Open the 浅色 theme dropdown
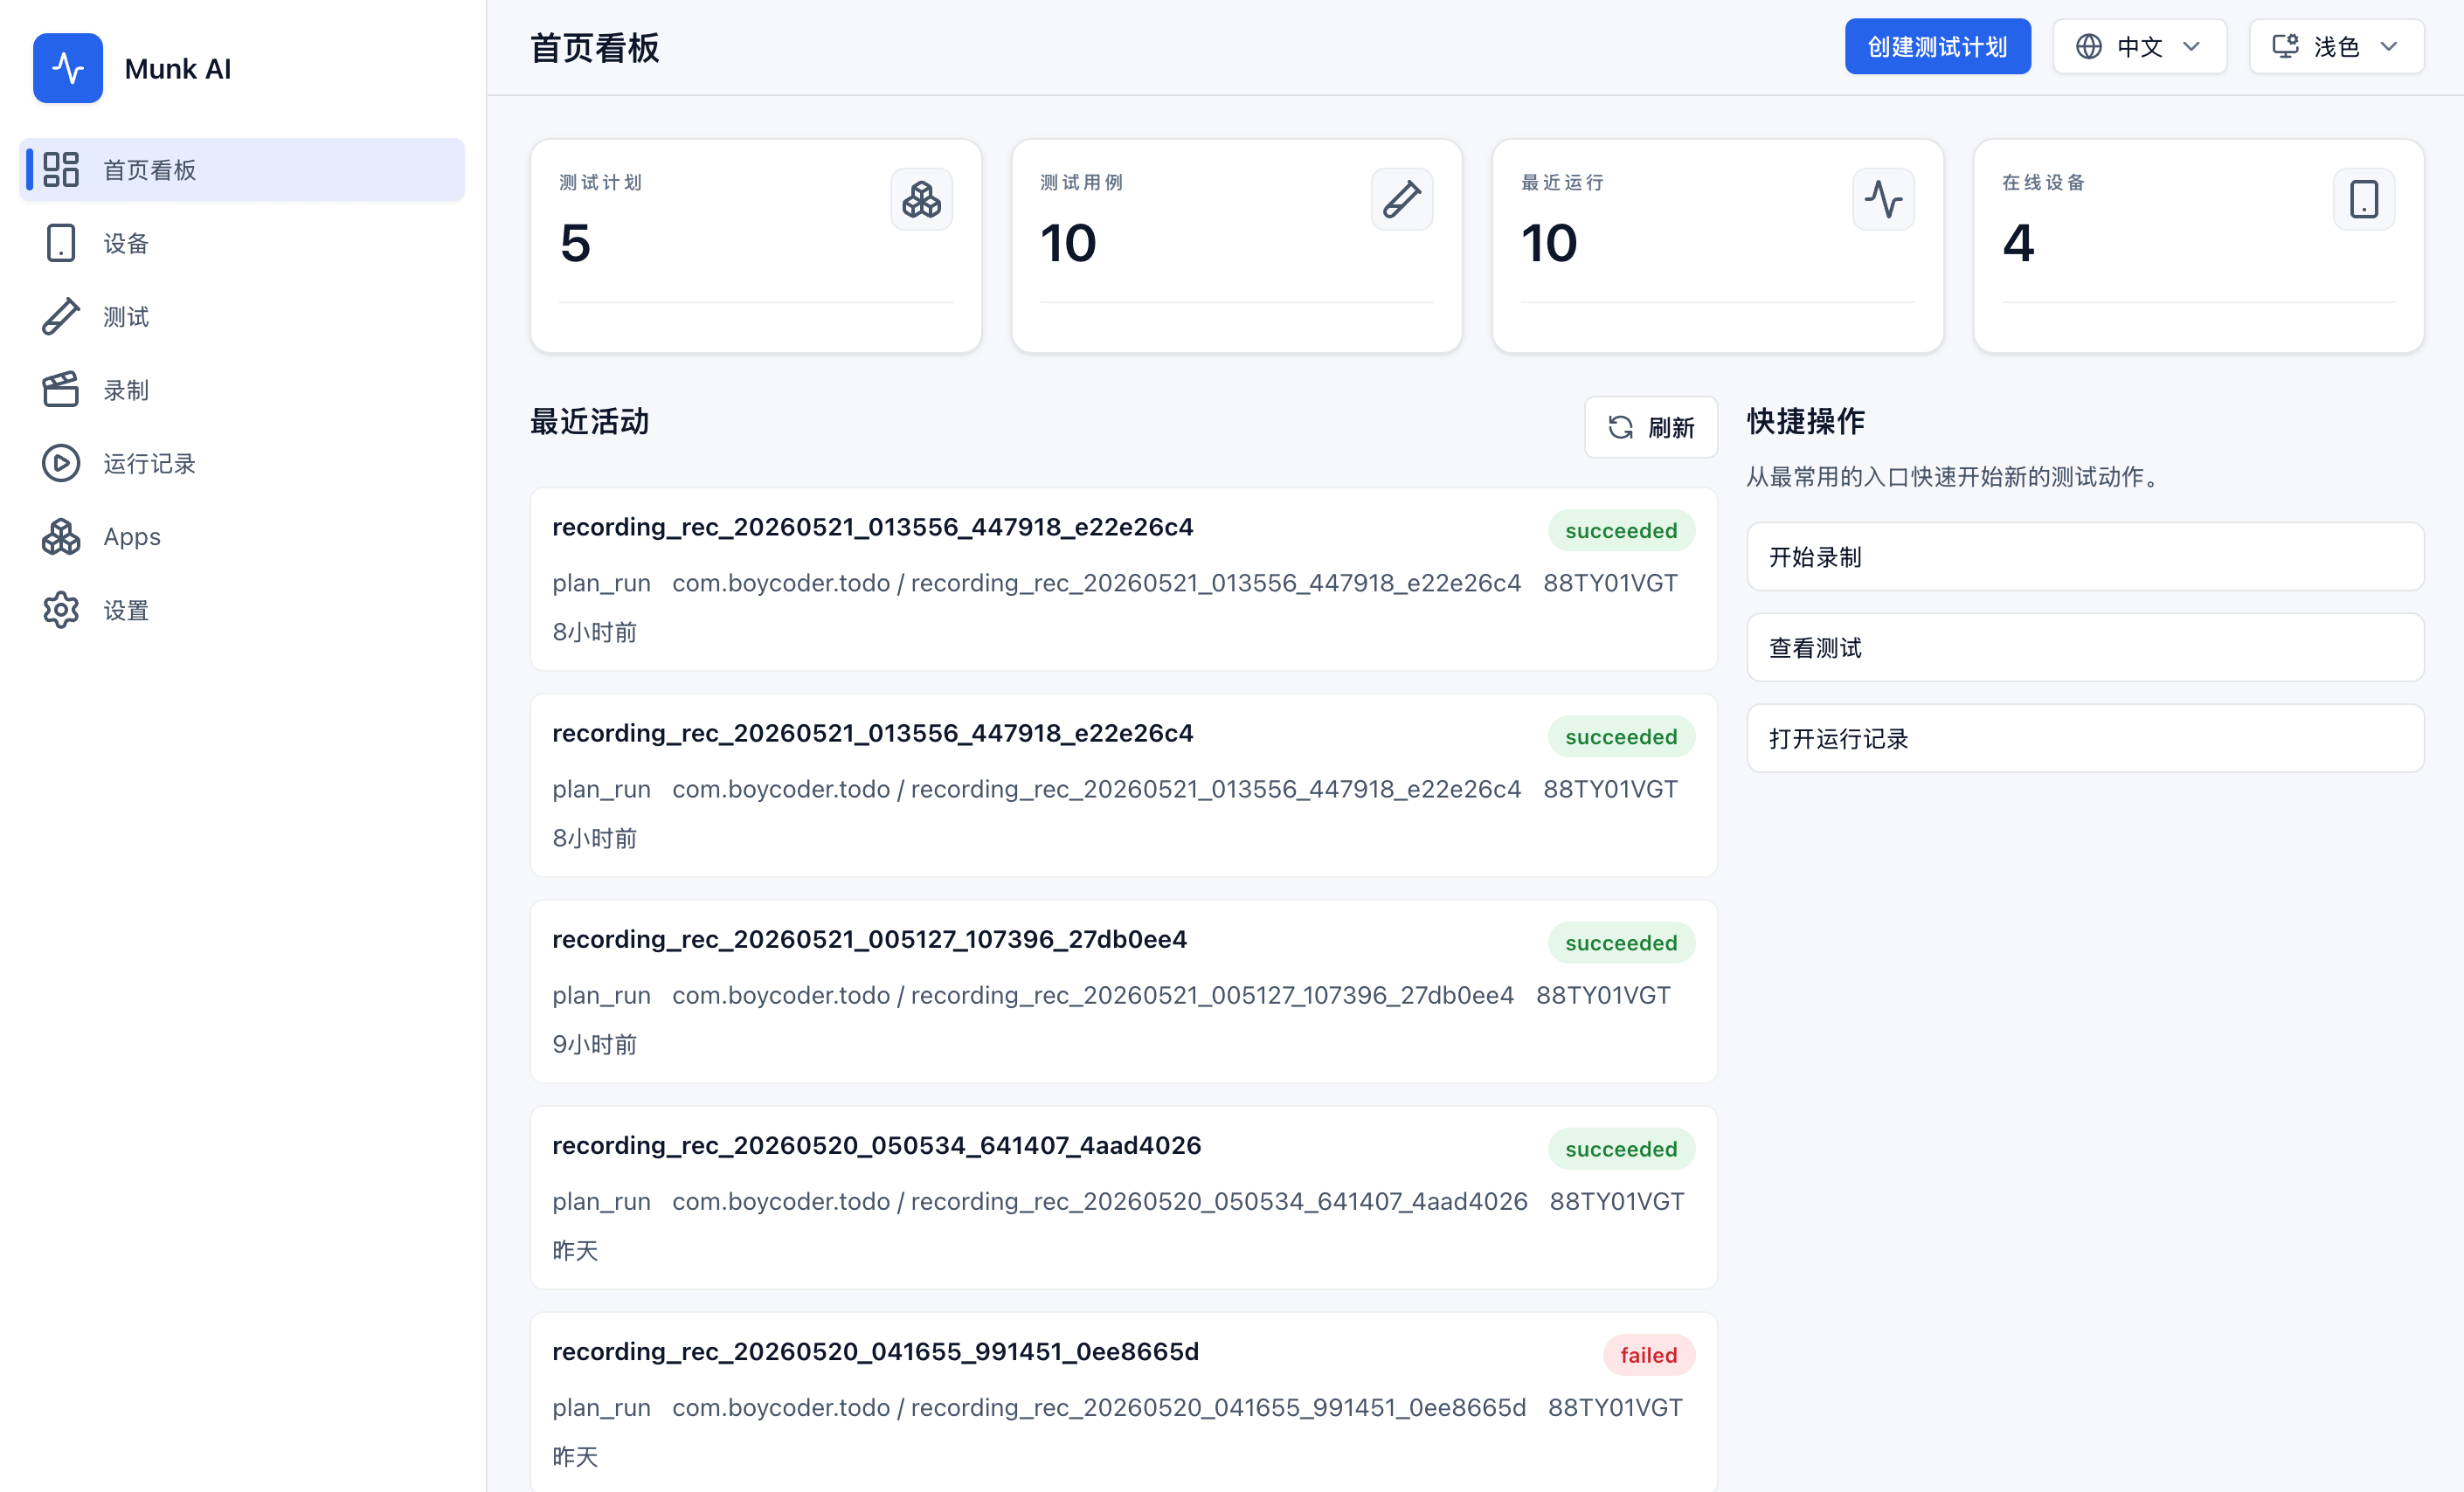The width and height of the screenshot is (2464, 1492). (2336, 47)
